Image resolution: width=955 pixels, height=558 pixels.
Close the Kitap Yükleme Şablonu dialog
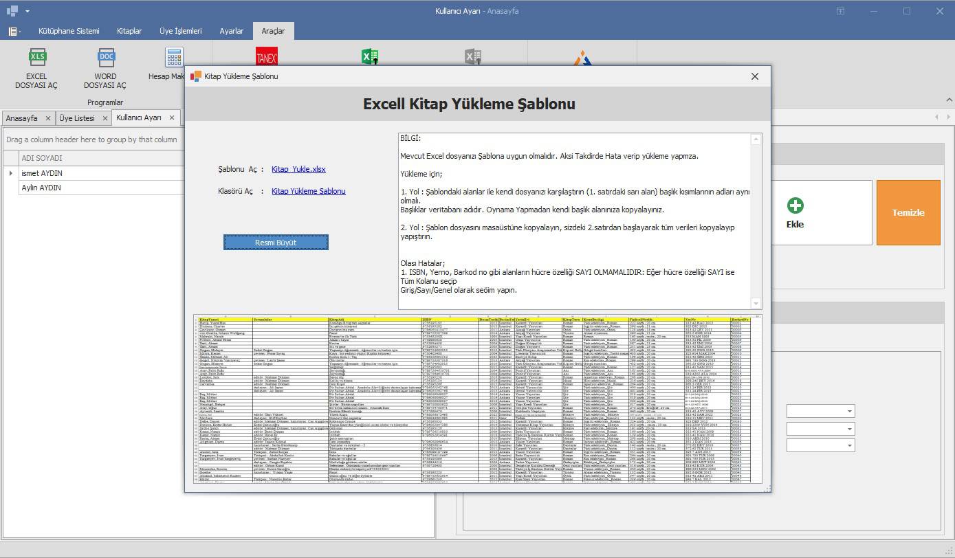click(x=755, y=76)
